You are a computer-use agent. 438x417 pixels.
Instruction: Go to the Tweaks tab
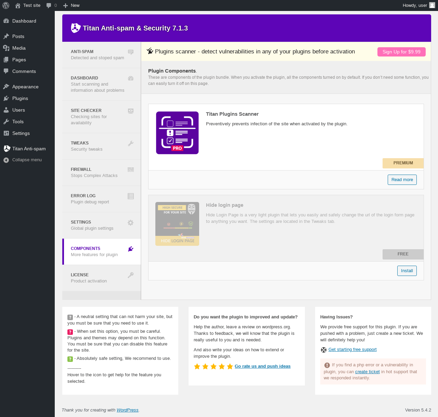click(102, 146)
